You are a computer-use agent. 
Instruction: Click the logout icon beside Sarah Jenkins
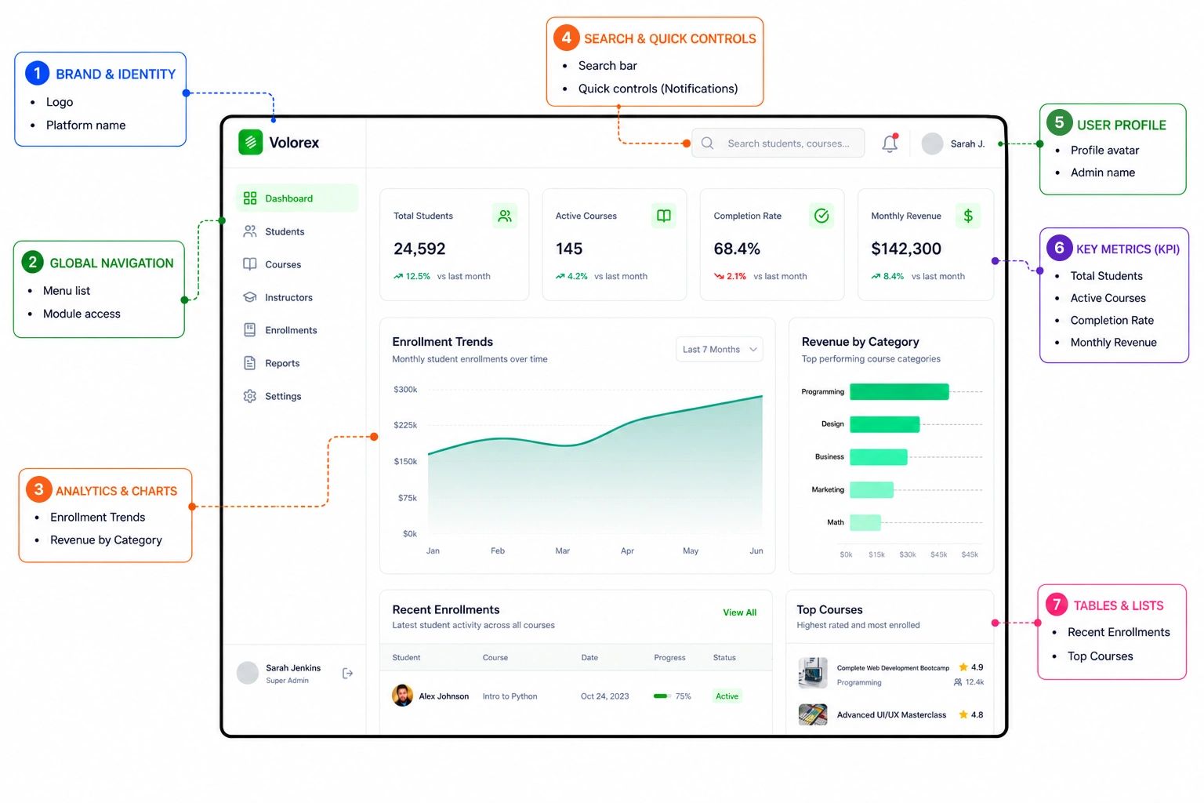[x=348, y=674]
